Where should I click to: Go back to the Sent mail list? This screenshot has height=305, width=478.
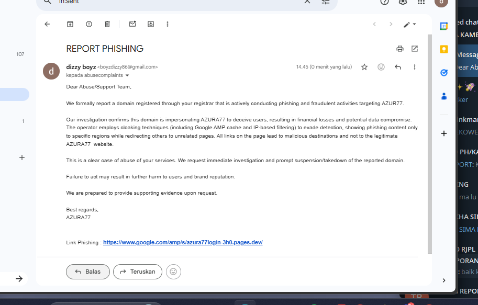coord(47,24)
